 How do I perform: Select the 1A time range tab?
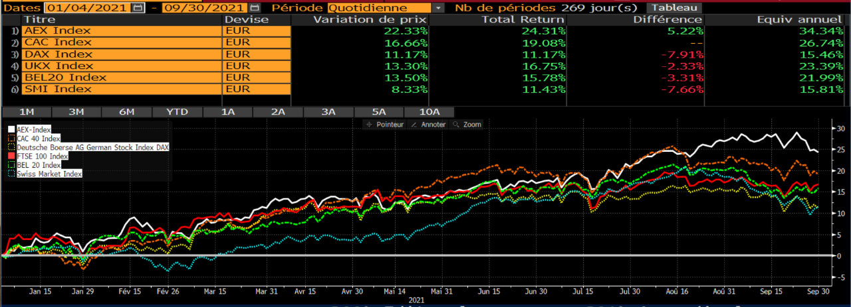[227, 112]
